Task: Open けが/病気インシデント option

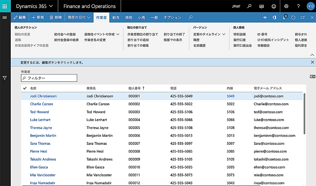Action: [273, 40]
